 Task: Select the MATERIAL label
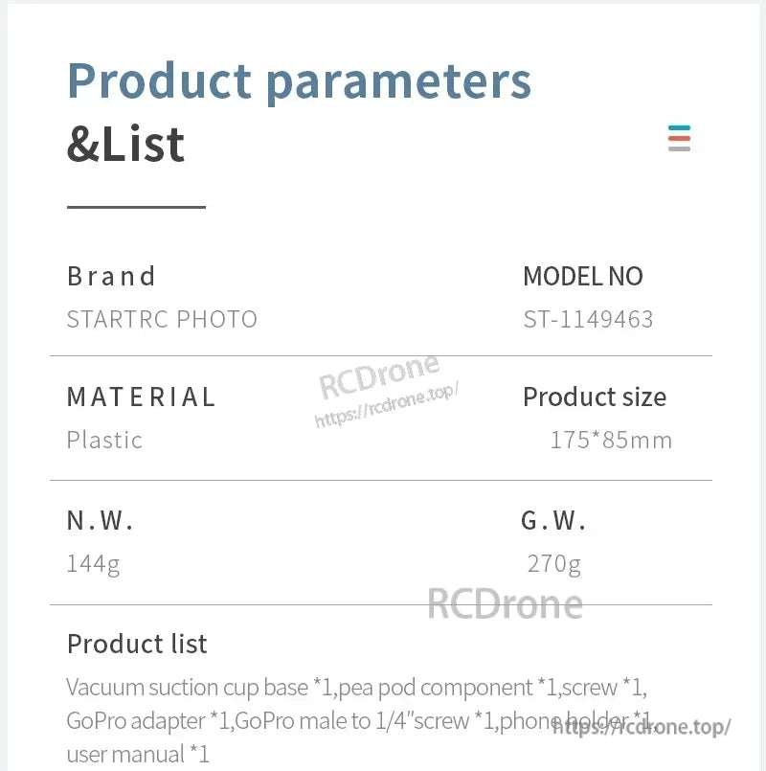tap(142, 397)
